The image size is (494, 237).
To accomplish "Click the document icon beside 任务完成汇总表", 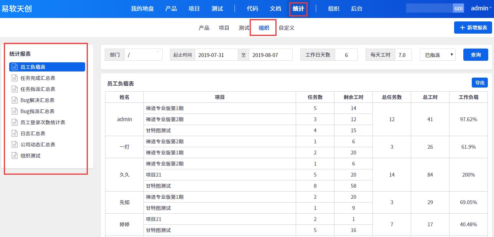I will pyautogui.click(x=15, y=78).
